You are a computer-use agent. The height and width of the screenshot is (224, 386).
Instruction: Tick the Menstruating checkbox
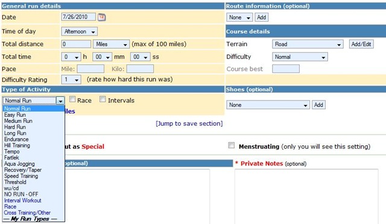click(x=232, y=145)
